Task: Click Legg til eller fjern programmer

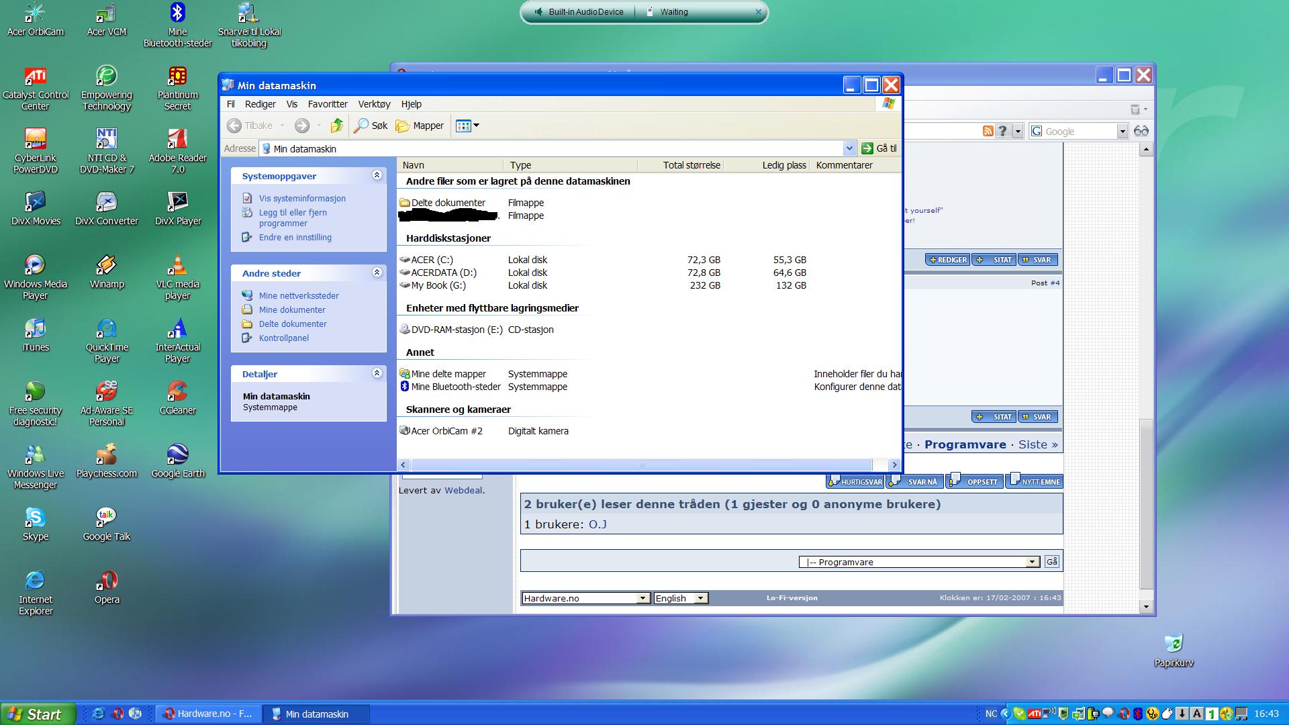Action: click(293, 218)
